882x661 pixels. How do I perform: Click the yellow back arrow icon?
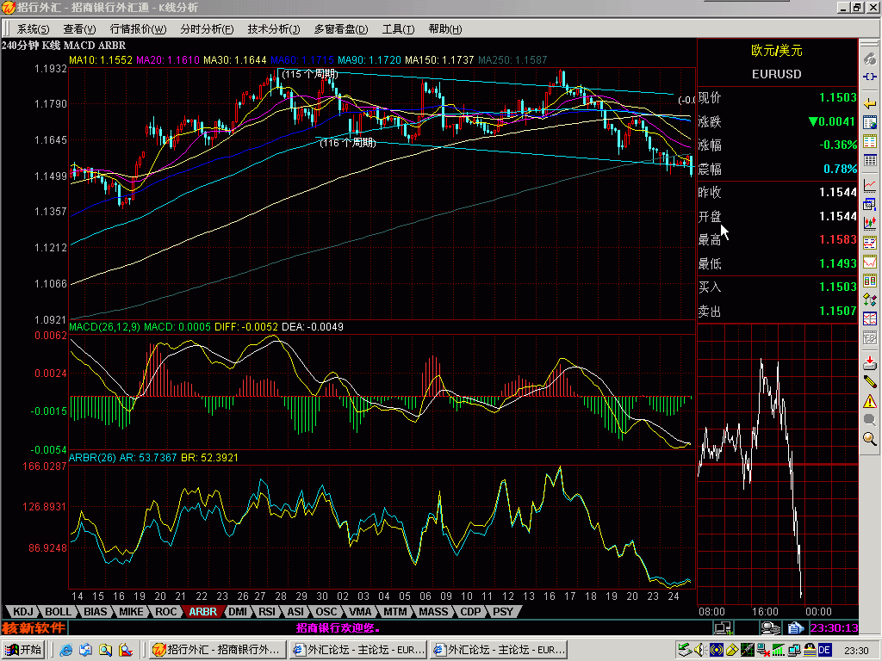pos(870,104)
